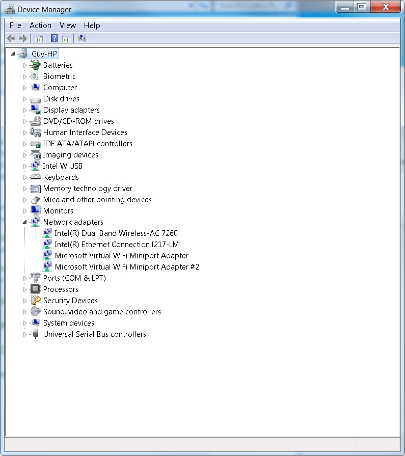Open the View menu
Viewport: 405px width, 456px height.
coord(67,25)
